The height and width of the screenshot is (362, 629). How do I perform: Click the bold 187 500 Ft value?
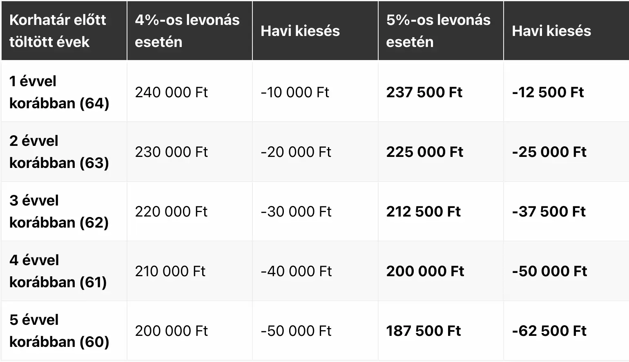tap(424, 331)
